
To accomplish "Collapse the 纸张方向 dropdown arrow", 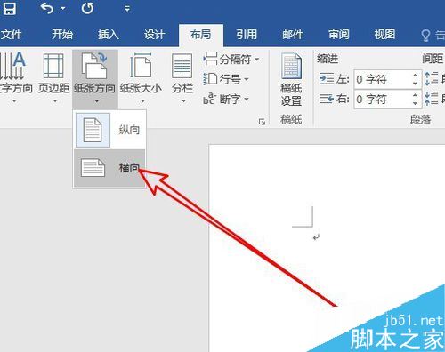I will (96, 101).
